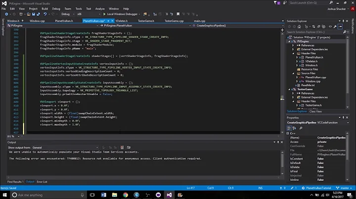Click the Open File folder icon

click(28, 14)
